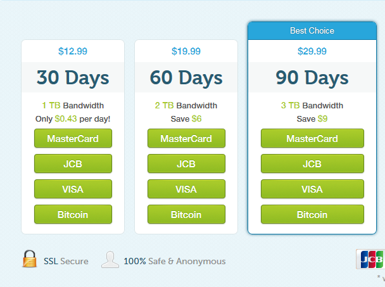Choose VISA for the 90 Days plan

312,189
